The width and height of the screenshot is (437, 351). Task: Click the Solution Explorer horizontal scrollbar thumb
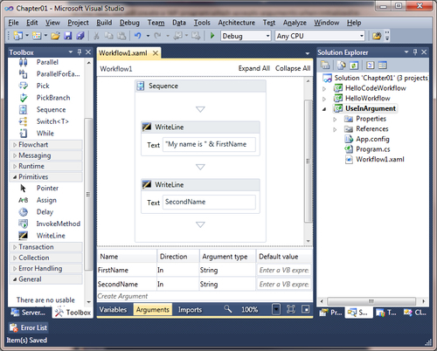tap(371, 301)
